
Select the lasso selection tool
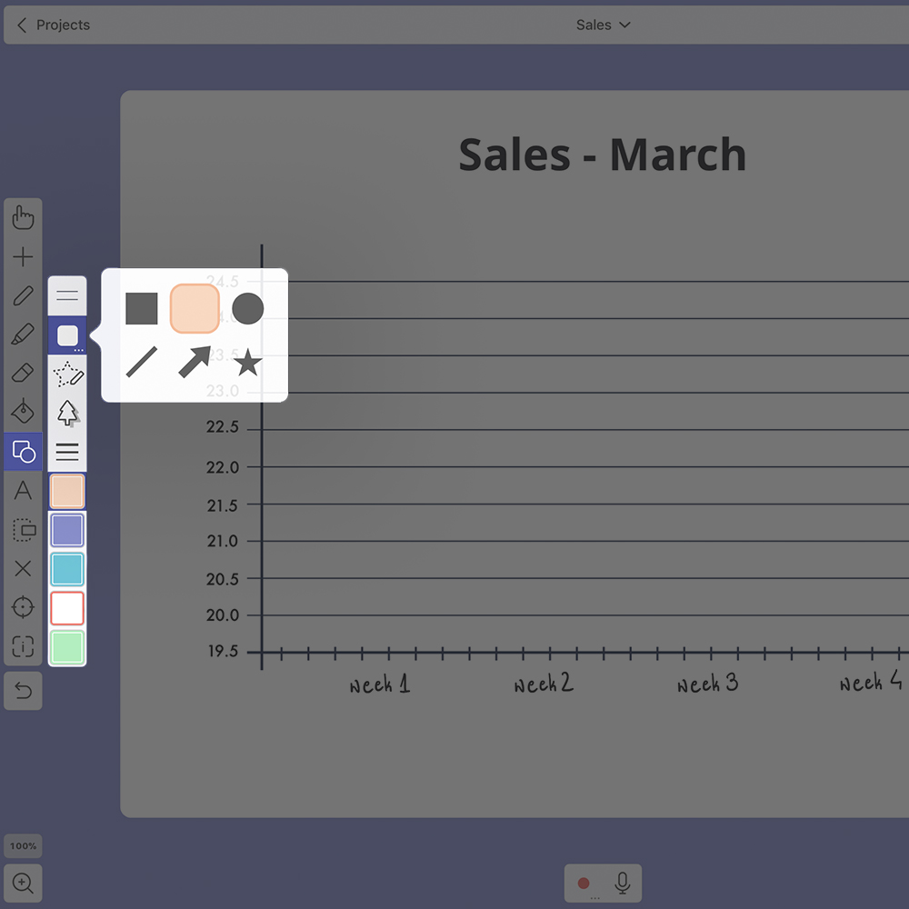pos(24,530)
